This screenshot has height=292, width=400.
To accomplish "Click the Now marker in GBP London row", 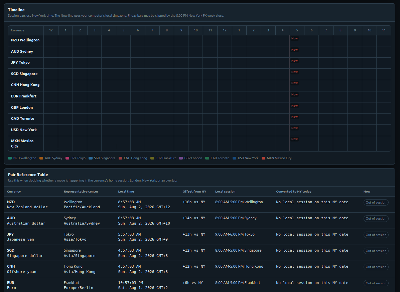I will [x=294, y=106].
